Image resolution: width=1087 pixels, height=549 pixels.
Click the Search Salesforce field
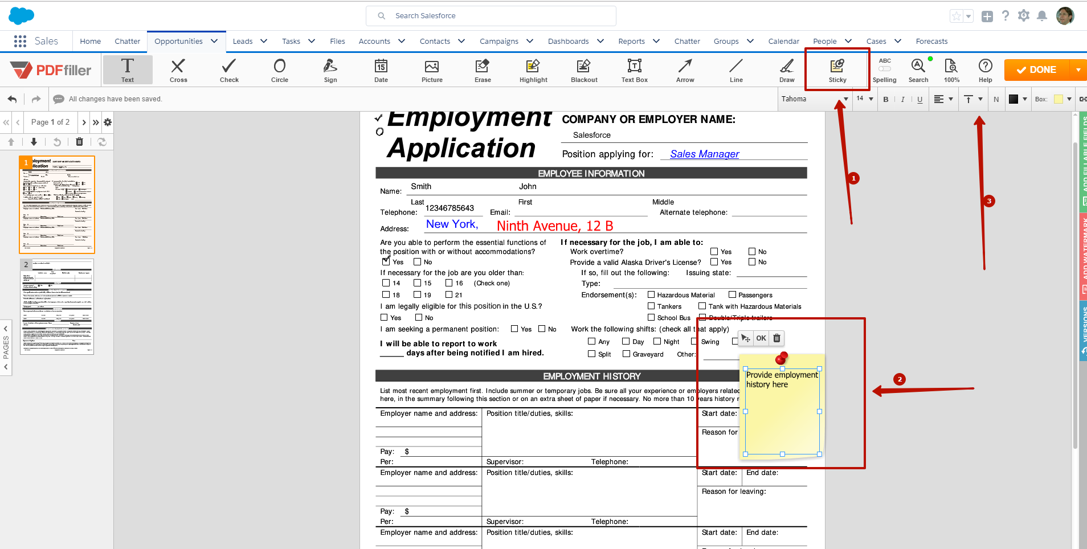[491, 16]
